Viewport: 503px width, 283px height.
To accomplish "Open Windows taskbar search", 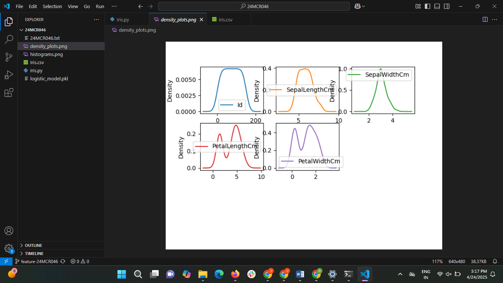I will (138, 274).
